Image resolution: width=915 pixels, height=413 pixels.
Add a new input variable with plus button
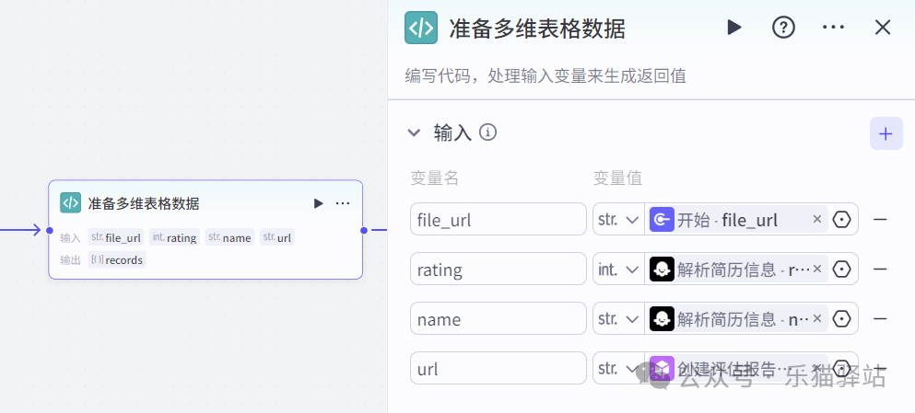[x=886, y=133]
